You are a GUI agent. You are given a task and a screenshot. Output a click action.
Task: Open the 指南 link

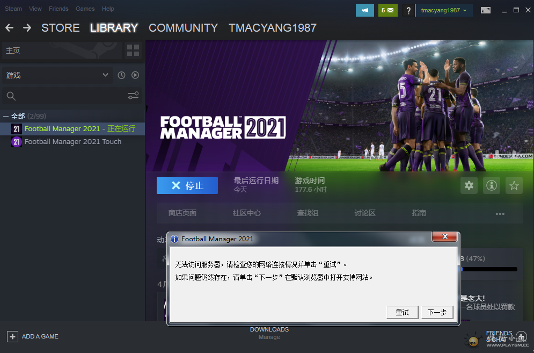click(419, 213)
